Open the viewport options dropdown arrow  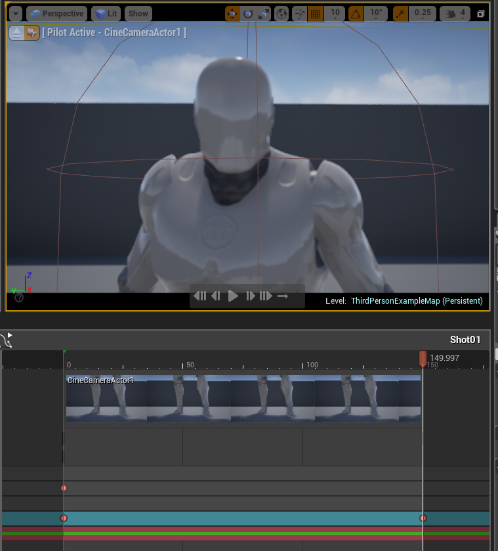point(16,14)
